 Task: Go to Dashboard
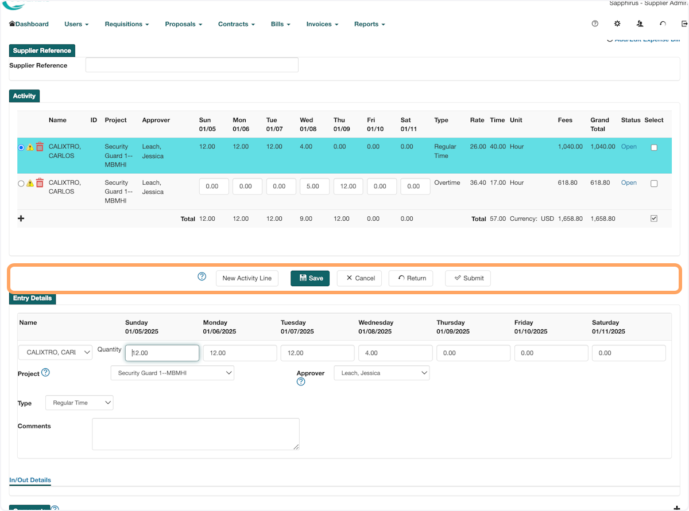[29, 24]
